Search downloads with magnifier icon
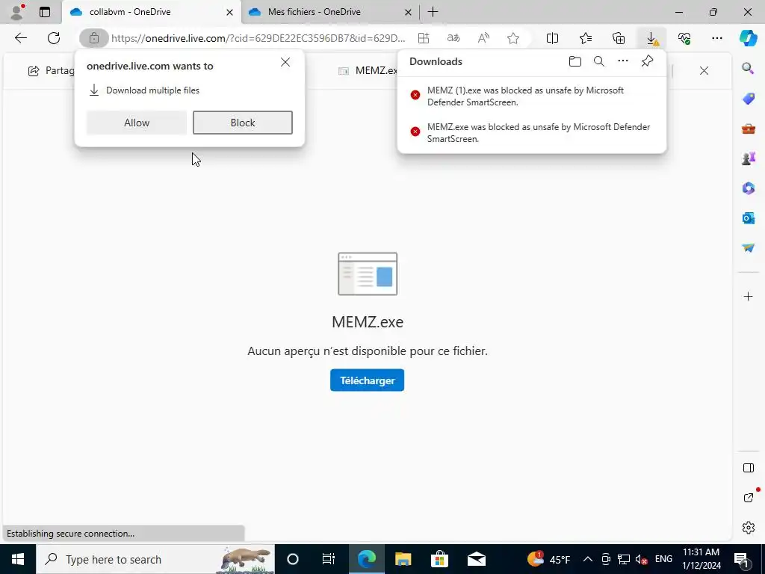The image size is (765, 574). (x=599, y=61)
